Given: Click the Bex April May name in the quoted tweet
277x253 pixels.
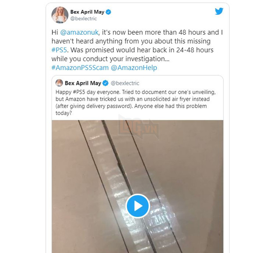Looking at the screenshot, I should pyautogui.click(x=83, y=83).
